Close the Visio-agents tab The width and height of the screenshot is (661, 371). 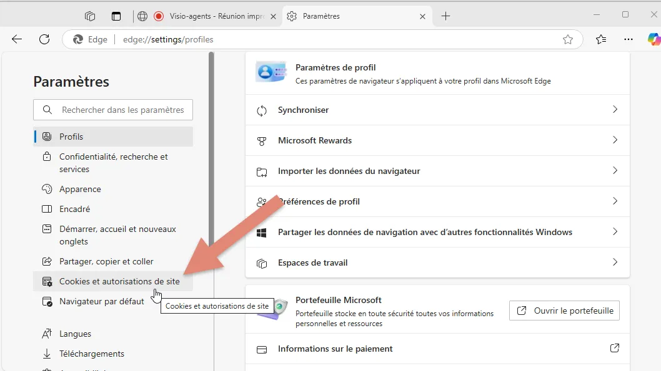pyautogui.click(x=273, y=16)
